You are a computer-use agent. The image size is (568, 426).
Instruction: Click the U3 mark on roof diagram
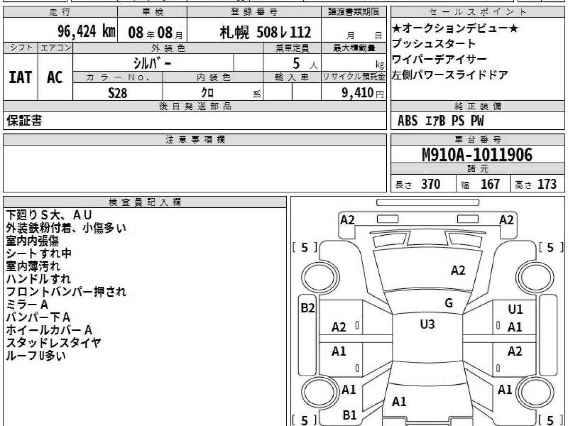coord(427,324)
